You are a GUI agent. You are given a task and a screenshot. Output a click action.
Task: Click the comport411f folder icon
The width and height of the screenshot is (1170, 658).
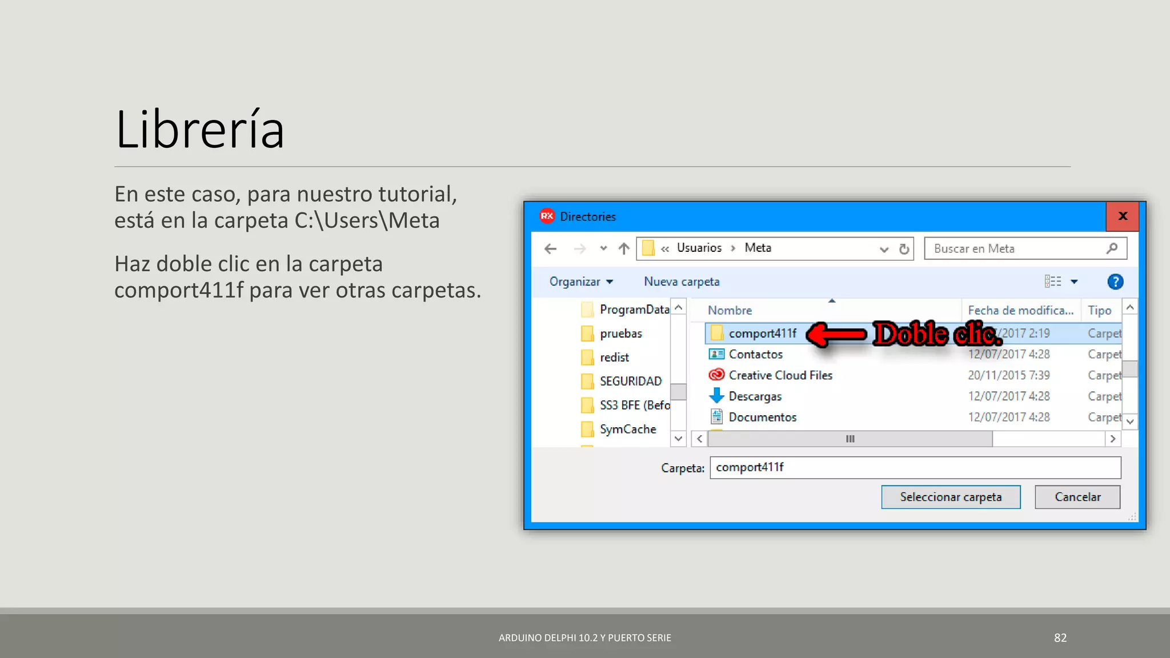coord(716,333)
